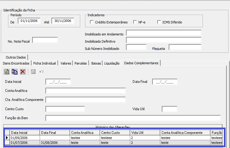Focus the Imobilizado em Andamento field

[164, 33]
